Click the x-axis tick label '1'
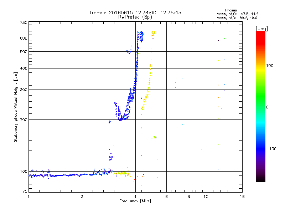Viewport: 285px width, 214px height. 28,197
